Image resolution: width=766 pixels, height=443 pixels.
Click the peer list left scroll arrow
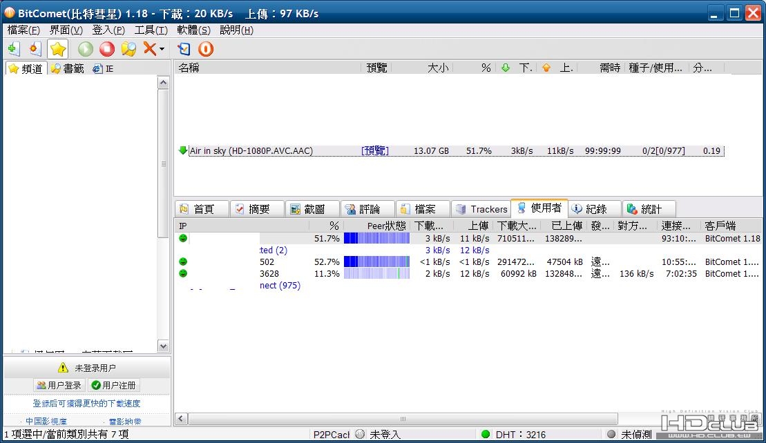coord(181,419)
